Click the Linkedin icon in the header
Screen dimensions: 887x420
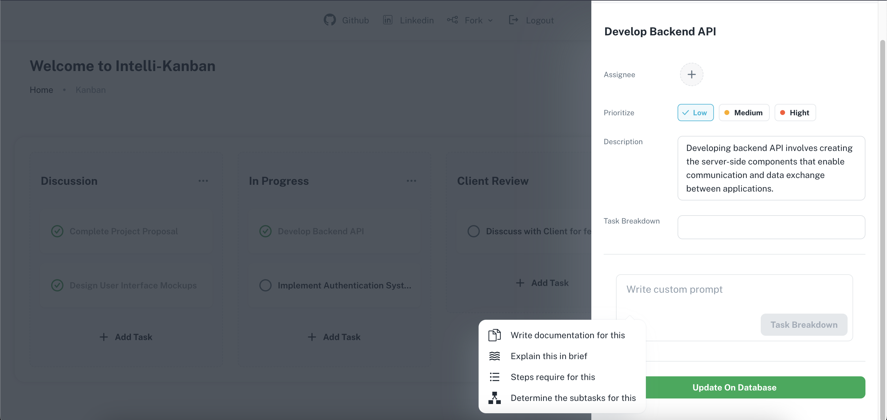pyautogui.click(x=388, y=20)
